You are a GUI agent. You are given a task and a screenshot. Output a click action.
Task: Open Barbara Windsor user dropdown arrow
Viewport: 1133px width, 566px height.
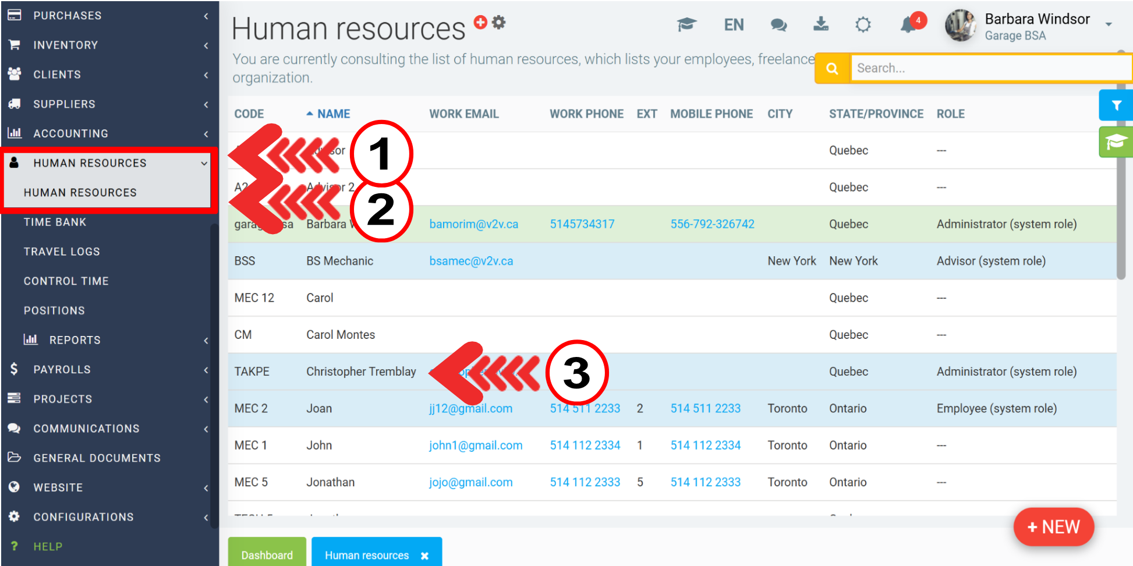coord(1109,24)
